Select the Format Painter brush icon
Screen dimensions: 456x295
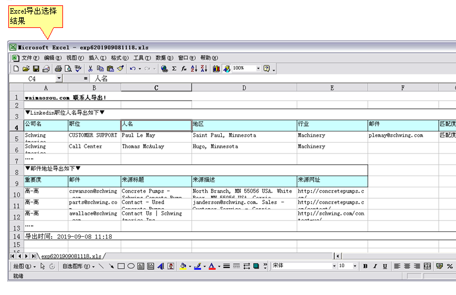[120, 68]
